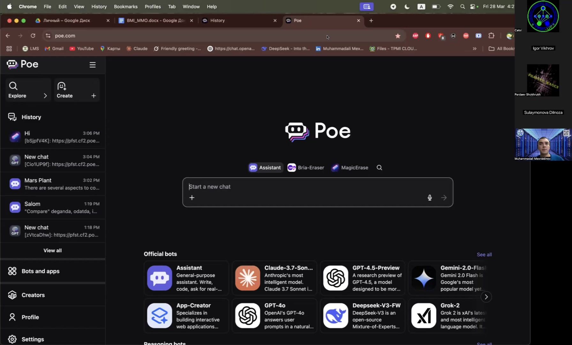
Task: Select the Assistant bot chip
Action: click(266, 168)
